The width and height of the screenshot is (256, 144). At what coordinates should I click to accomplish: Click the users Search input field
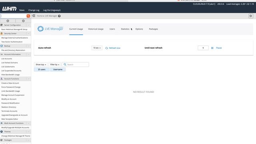point(76,64)
